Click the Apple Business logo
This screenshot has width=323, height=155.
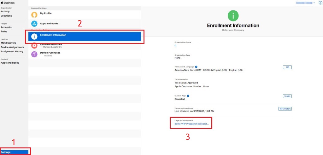click(x=8, y=3)
